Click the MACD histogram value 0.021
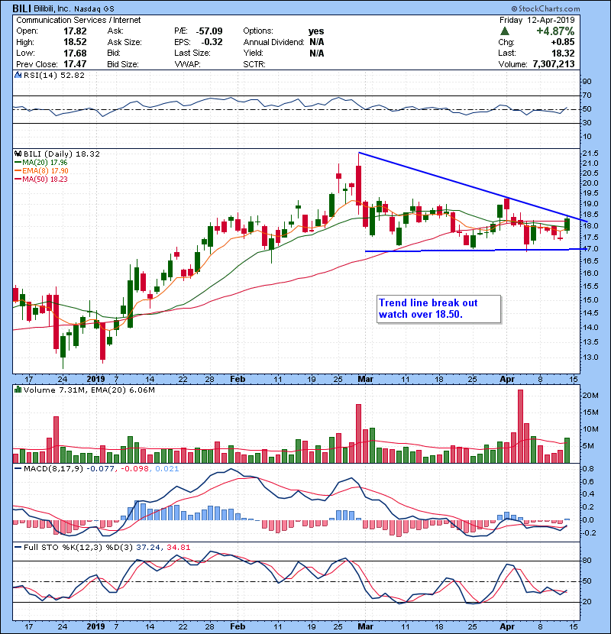The height and width of the screenshot is (634, 611). 166,469
